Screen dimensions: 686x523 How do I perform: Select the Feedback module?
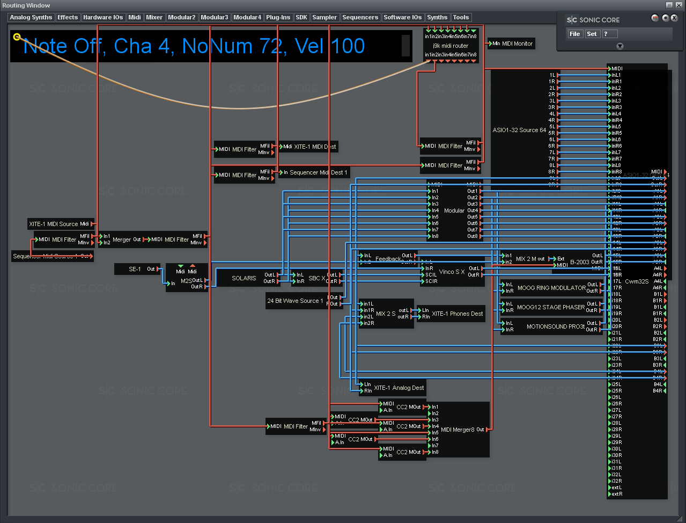(x=389, y=259)
